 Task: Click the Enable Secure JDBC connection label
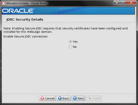(x=26, y=36)
